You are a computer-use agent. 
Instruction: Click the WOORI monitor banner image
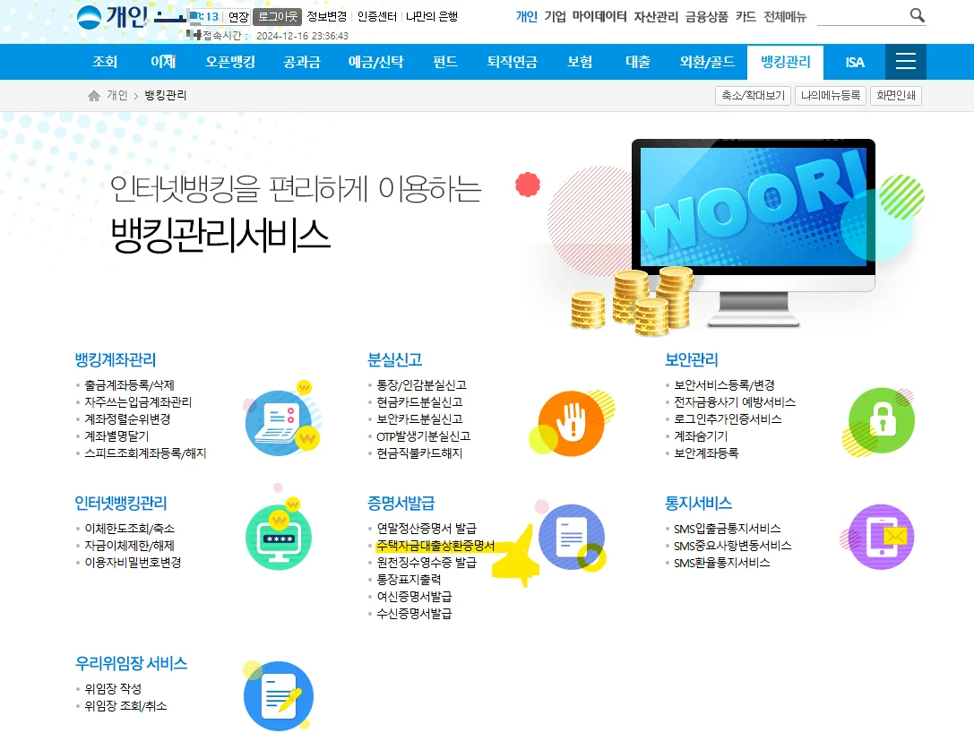(x=753, y=233)
